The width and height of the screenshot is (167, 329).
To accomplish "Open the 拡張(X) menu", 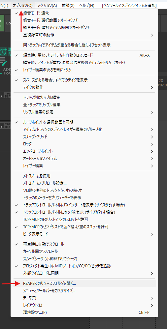I will [68, 6].
